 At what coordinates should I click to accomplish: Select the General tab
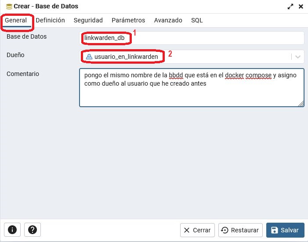tap(16, 20)
